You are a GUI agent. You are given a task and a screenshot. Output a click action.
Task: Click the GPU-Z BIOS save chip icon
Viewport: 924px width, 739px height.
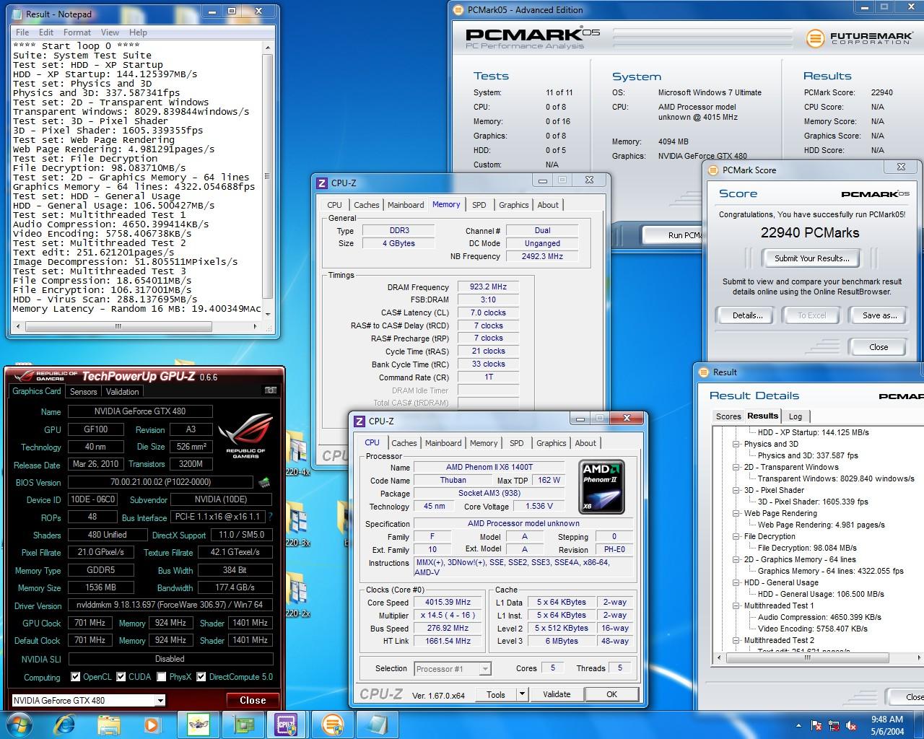click(x=264, y=482)
